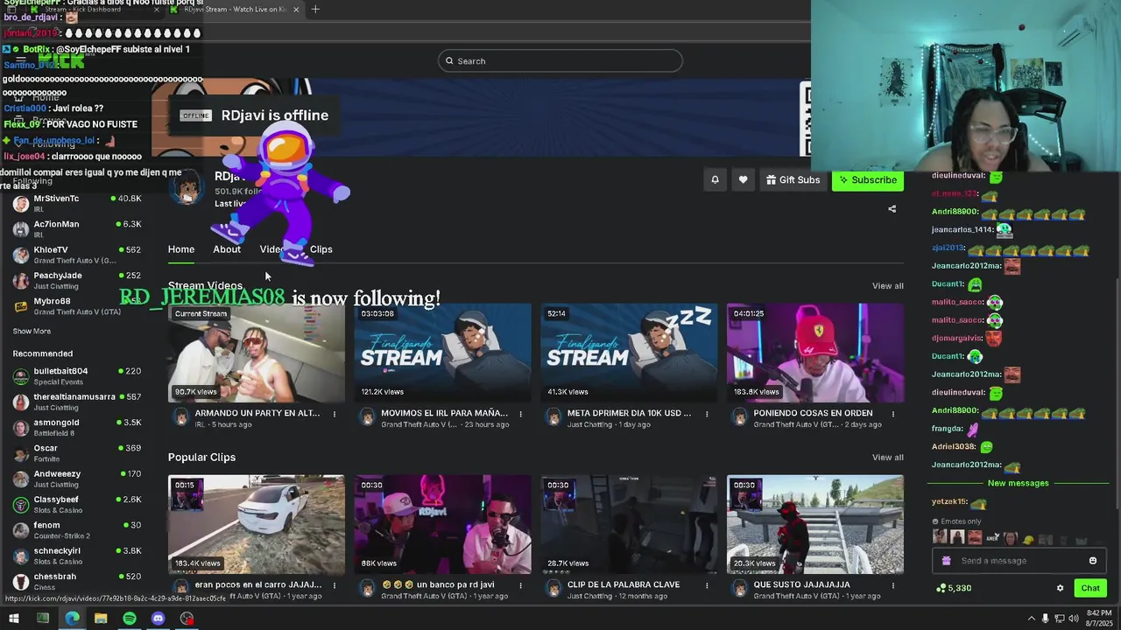Click MrStivenTc avatar in sidebar
1121x630 pixels.
(x=21, y=203)
